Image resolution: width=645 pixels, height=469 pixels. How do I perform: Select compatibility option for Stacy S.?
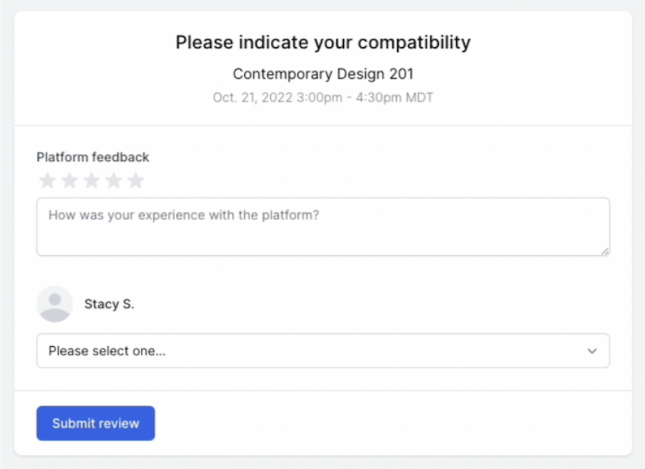[x=323, y=351]
